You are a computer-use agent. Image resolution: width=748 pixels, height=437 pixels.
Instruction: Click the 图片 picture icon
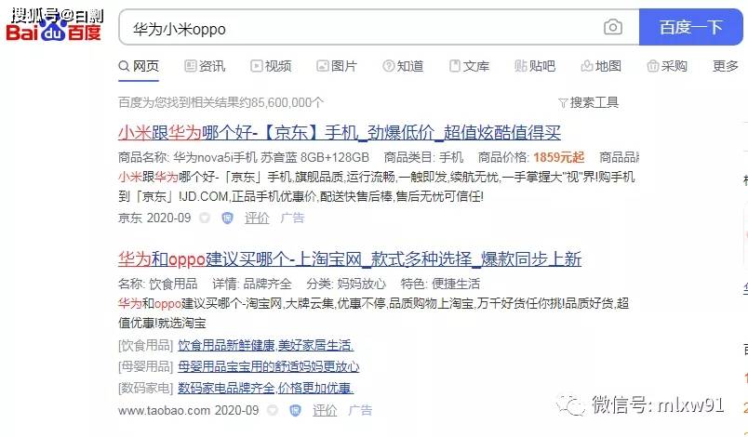[x=323, y=66]
